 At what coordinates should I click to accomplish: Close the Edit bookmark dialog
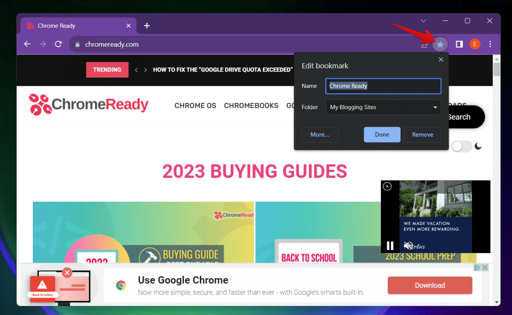coord(441,60)
